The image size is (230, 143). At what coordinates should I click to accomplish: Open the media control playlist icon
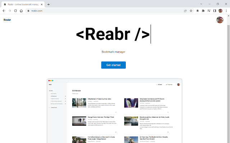pos(209,11)
